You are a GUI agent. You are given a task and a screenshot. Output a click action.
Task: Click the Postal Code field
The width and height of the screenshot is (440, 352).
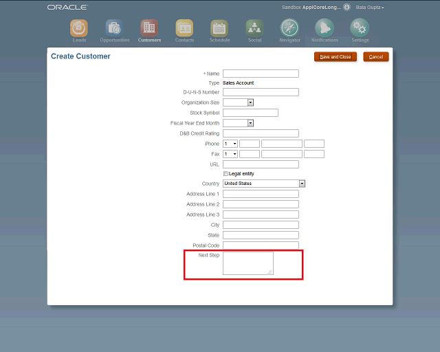tap(261, 245)
